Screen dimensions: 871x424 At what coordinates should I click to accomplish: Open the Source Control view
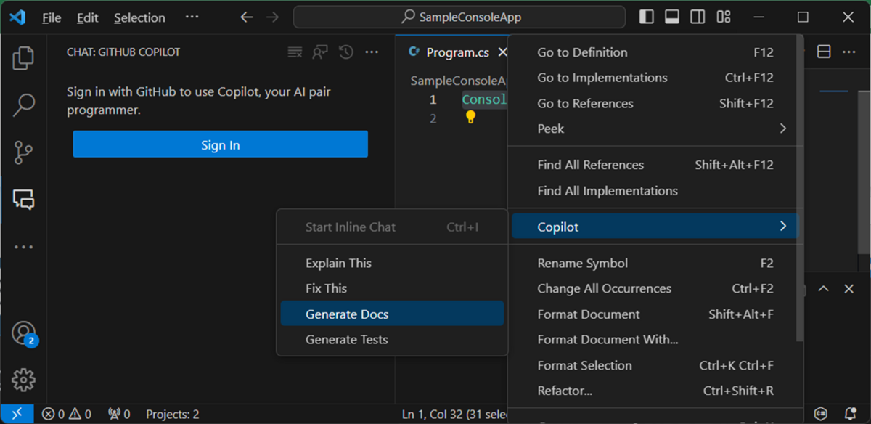pyautogui.click(x=24, y=152)
